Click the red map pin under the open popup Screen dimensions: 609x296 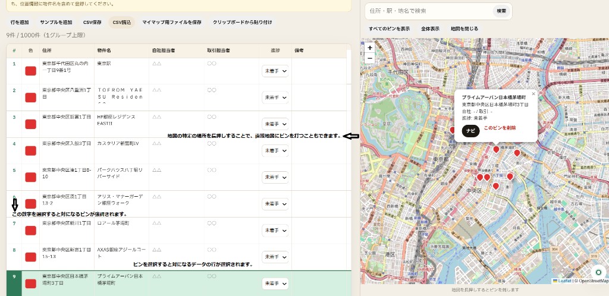496,149
